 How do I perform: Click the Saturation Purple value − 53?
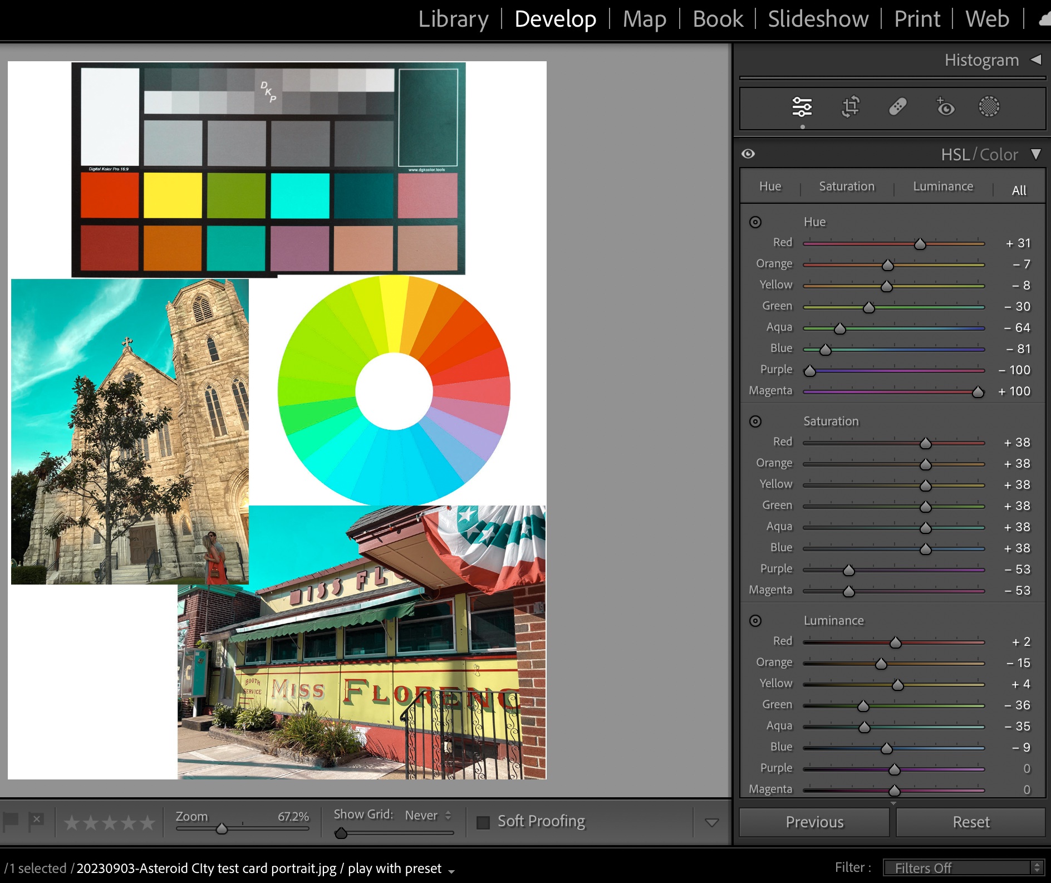(x=1018, y=570)
